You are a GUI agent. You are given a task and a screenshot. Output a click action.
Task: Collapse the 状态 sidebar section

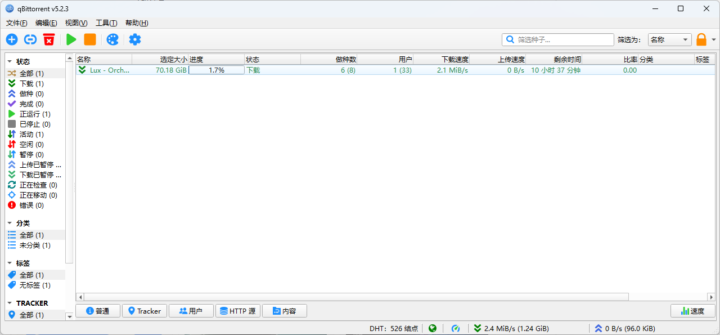point(10,61)
